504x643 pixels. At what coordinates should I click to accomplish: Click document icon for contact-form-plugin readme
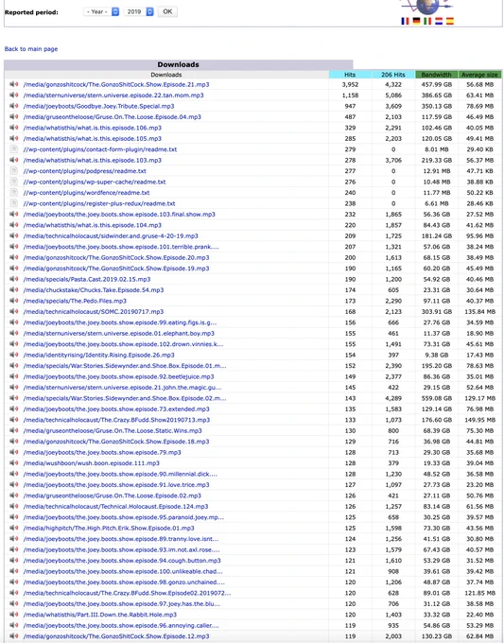(14, 148)
